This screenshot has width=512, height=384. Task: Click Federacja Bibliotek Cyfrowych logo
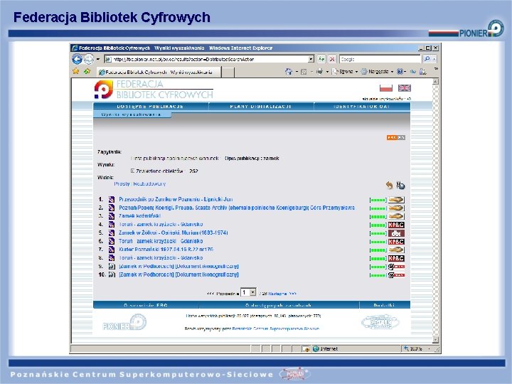[154, 89]
